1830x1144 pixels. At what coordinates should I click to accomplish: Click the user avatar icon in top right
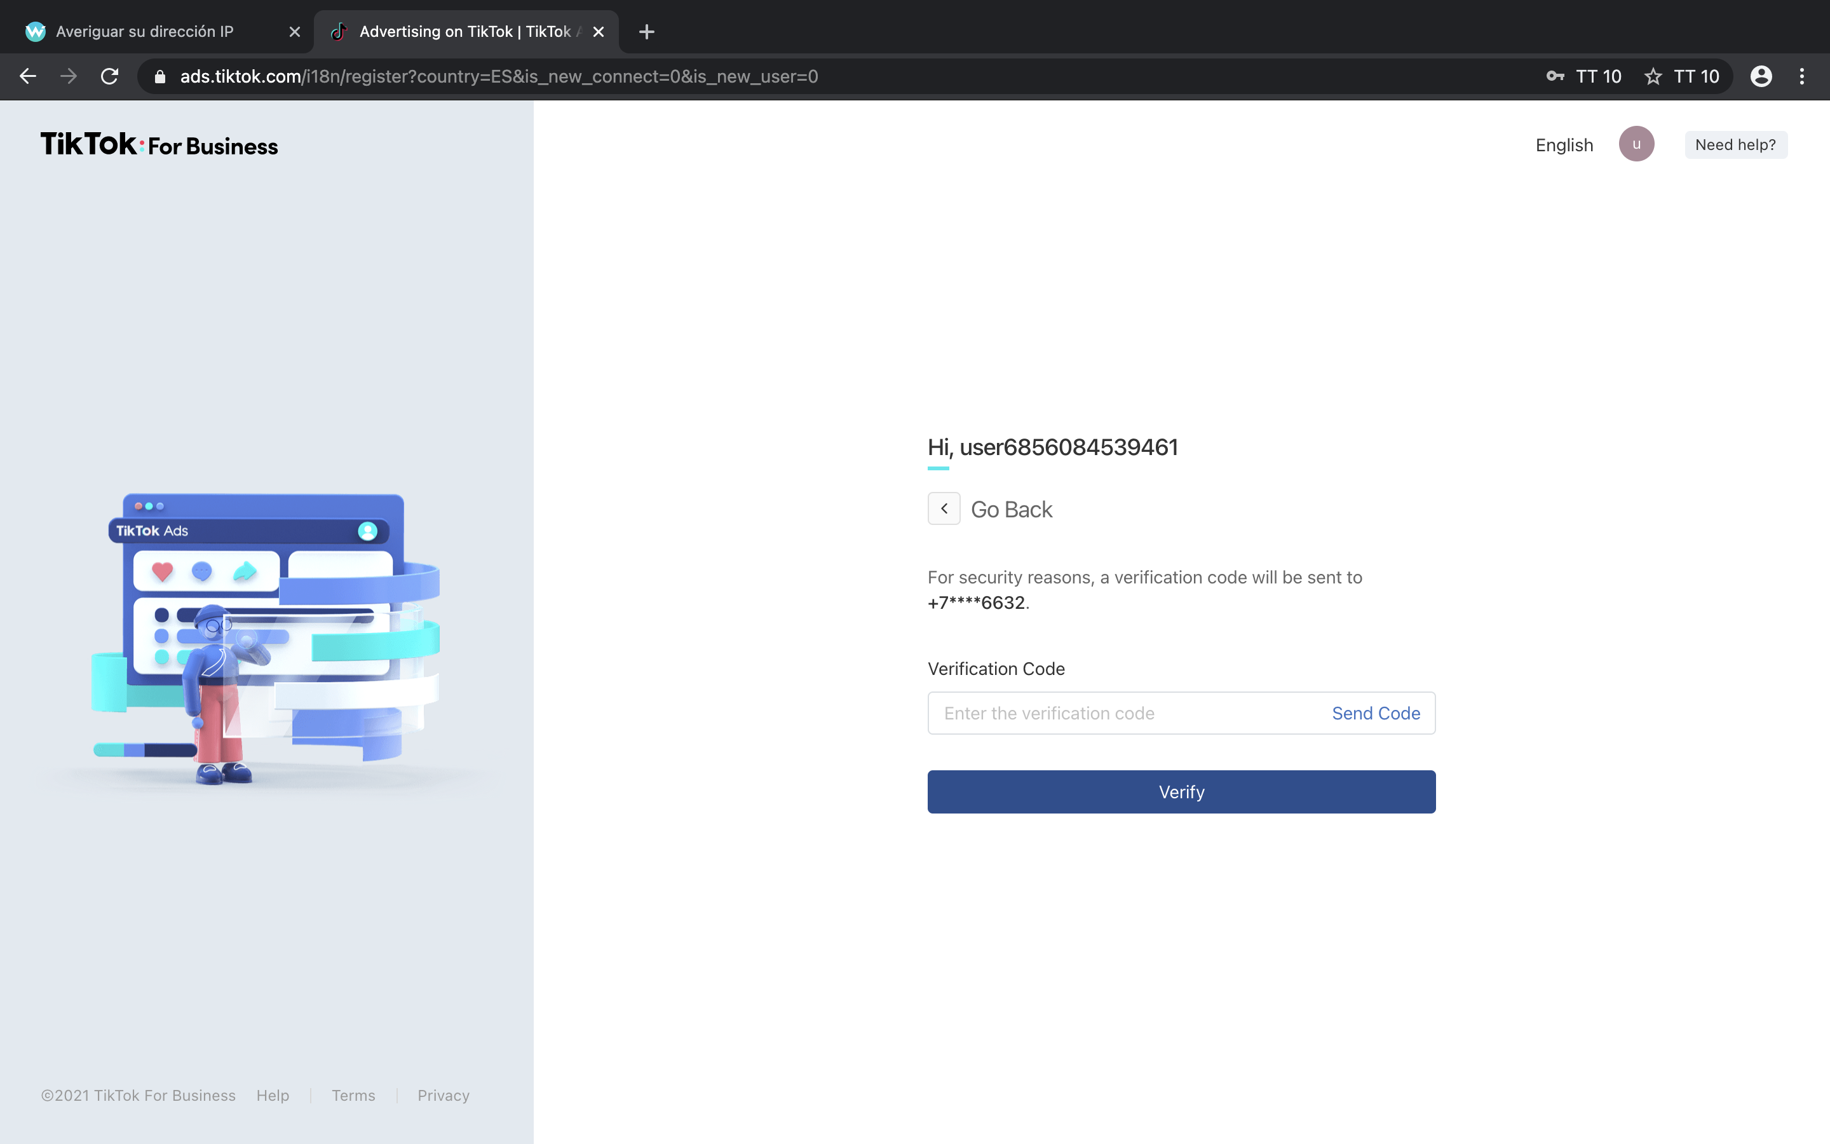click(x=1637, y=144)
